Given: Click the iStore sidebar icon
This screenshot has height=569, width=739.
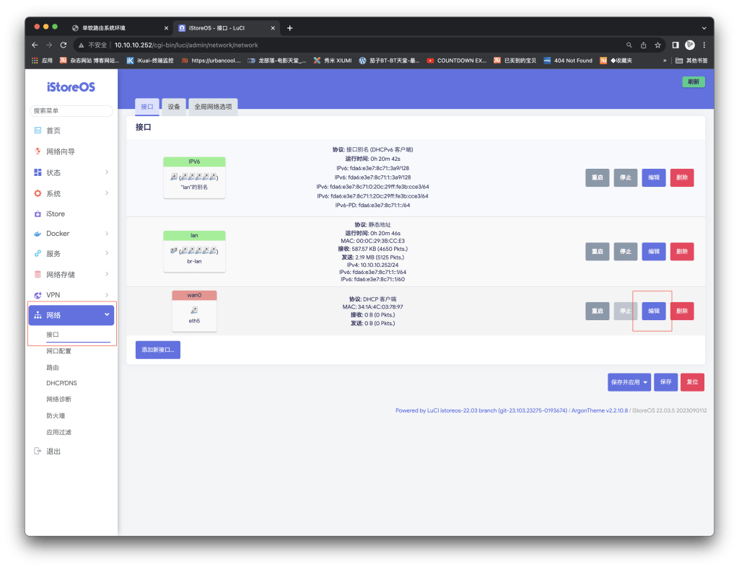Looking at the screenshot, I should pos(38,214).
